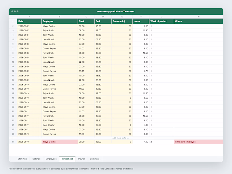Click hours value 10.50 in row 3
The height and width of the screenshot is (174, 232).
[141, 30]
